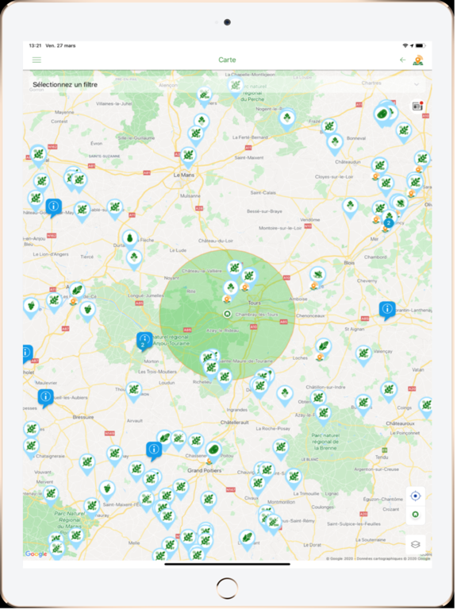The width and height of the screenshot is (457, 610).
Task: Click the 'Carte' page title
Action: pyautogui.click(x=228, y=60)
